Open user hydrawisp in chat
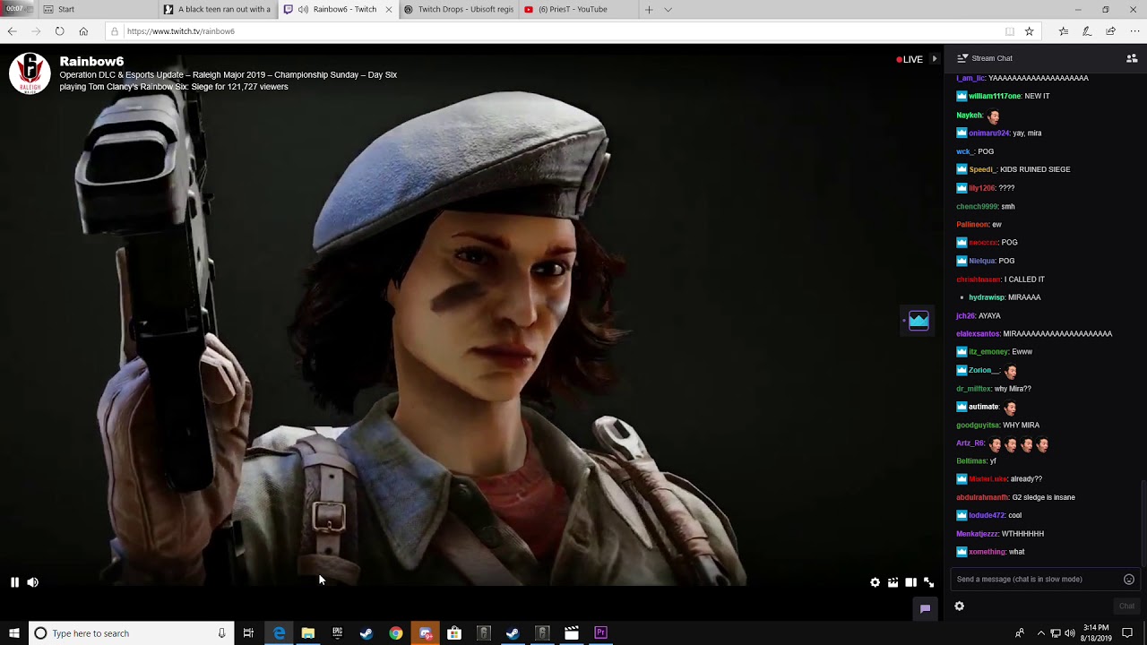 (986, 297)
